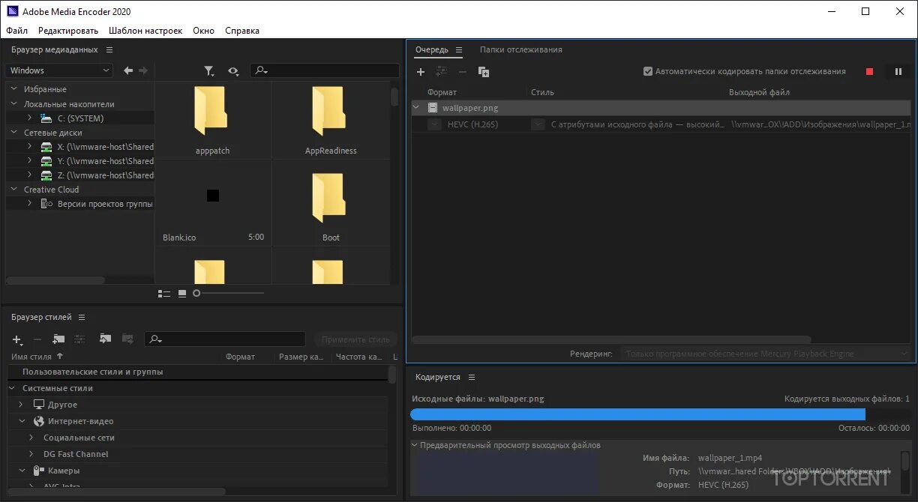Switch Media Browser to list view
Image resolution: width=918 pixels, height=502 pixels.
tap(164, 294)
